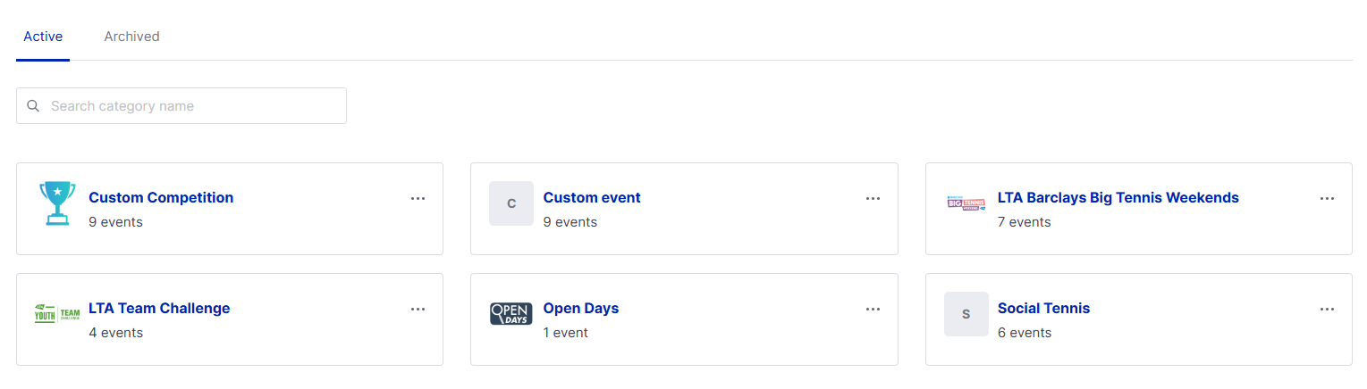Go to the Social Tennis category
Screen dimensions: 1367x389
(1043, 309)
